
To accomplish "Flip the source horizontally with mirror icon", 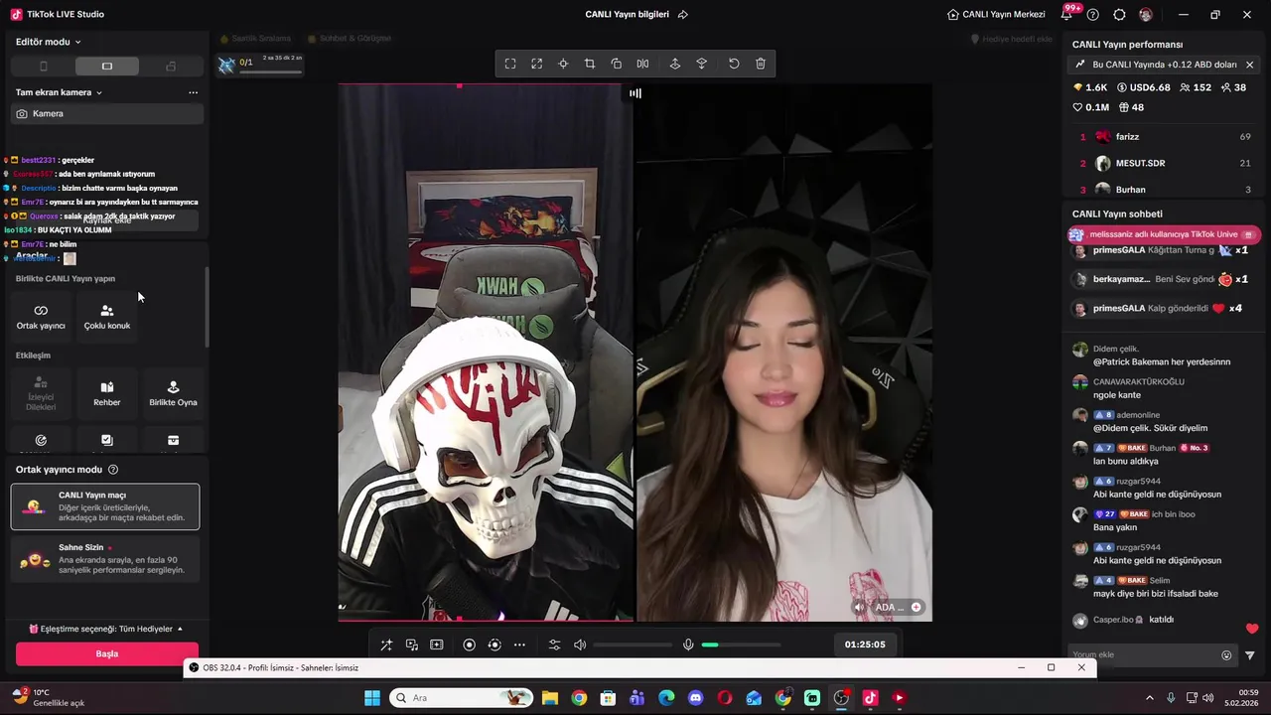I will (642, 64).
